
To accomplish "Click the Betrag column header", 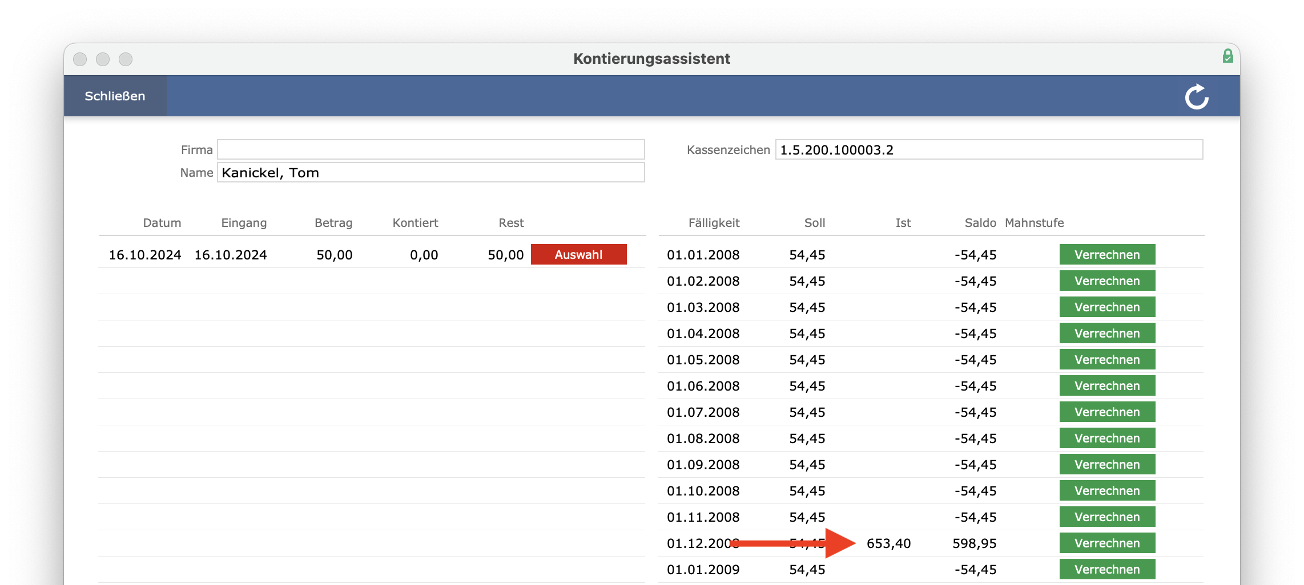I will point(333,223).
